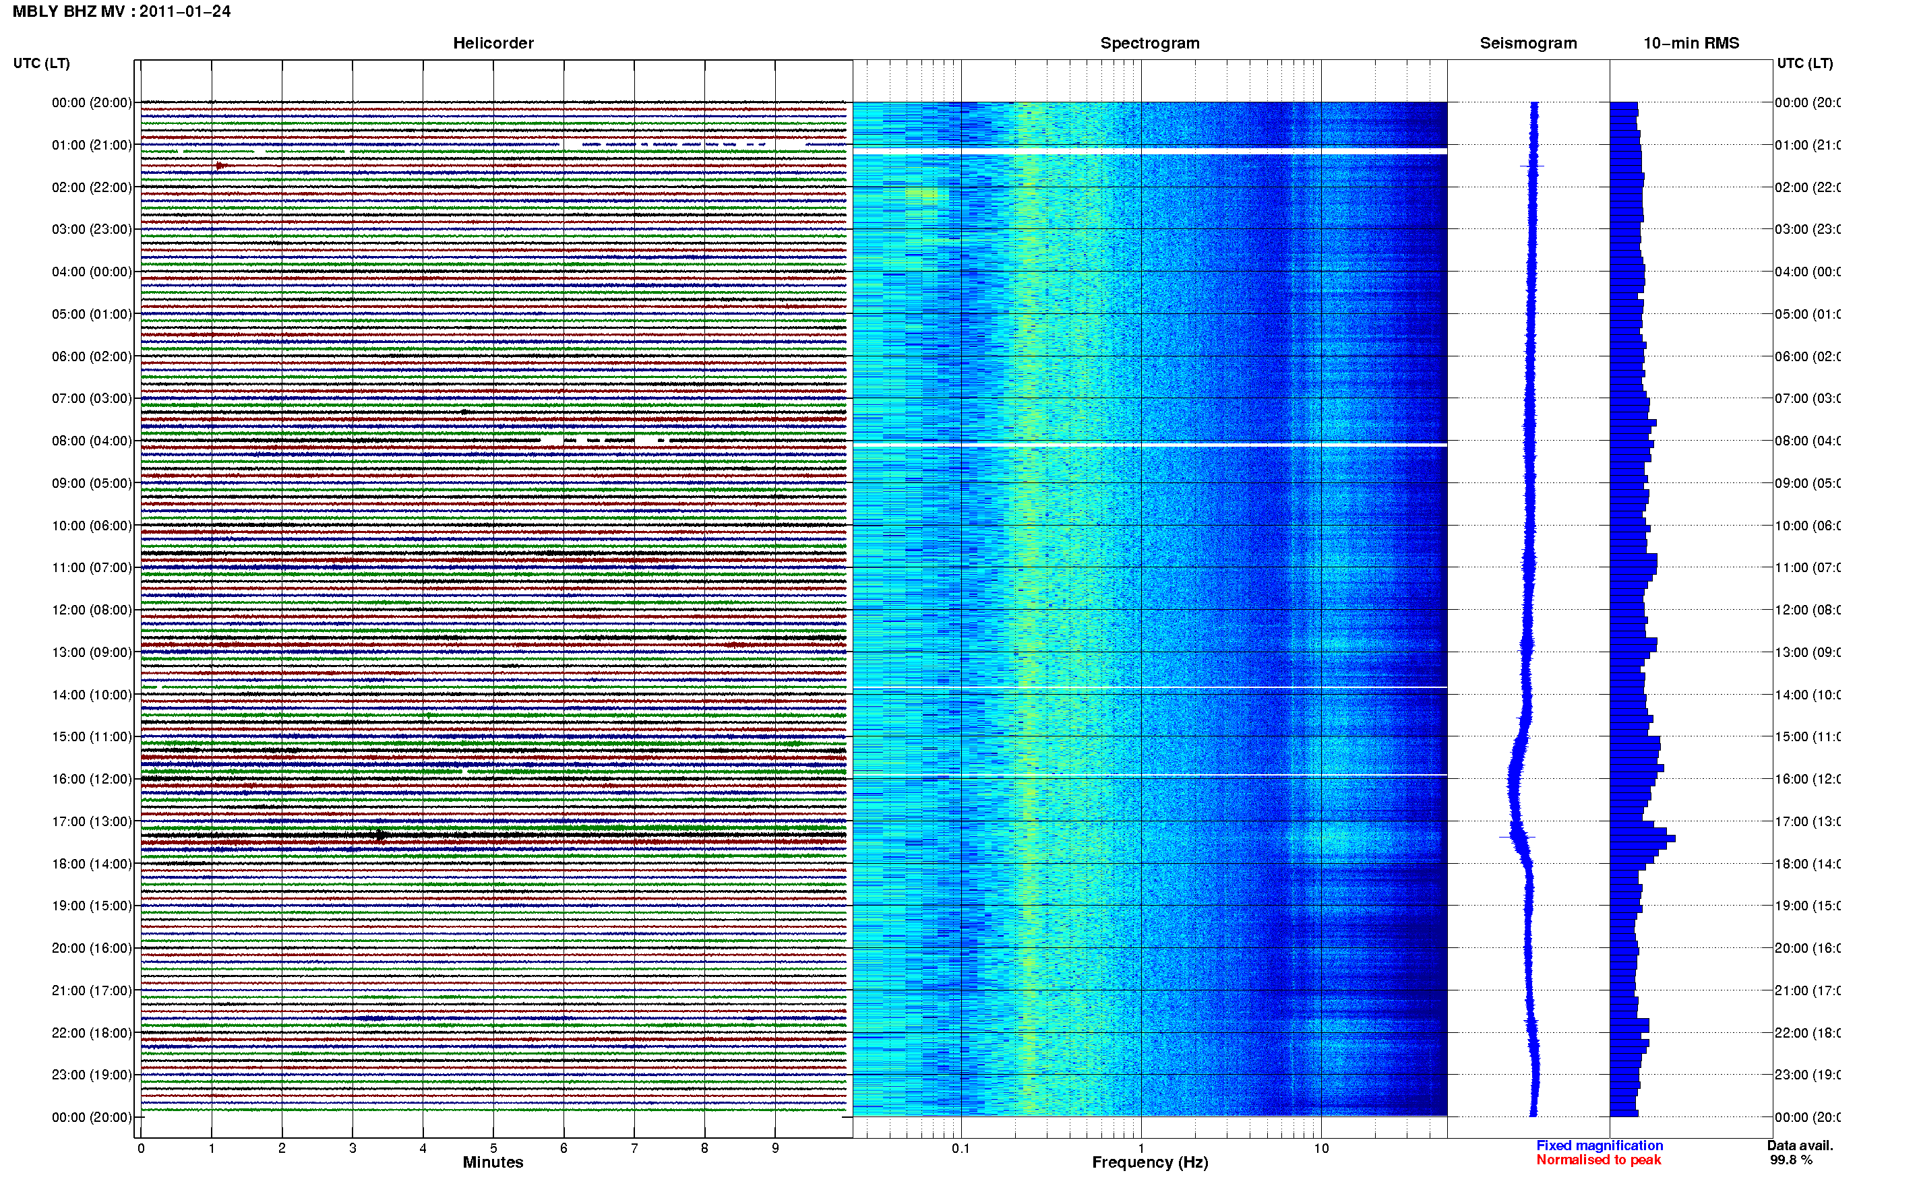Screen dimensions: 1917x1198
Task: Click the blue 'Fixed magnification' legend text
Action: point(1600,1145)
